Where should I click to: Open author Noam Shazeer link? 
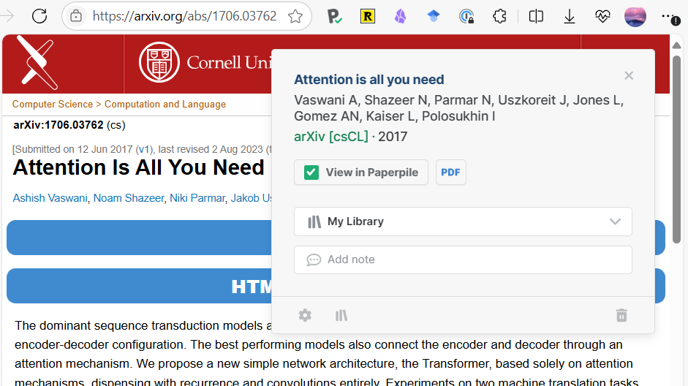129,198
